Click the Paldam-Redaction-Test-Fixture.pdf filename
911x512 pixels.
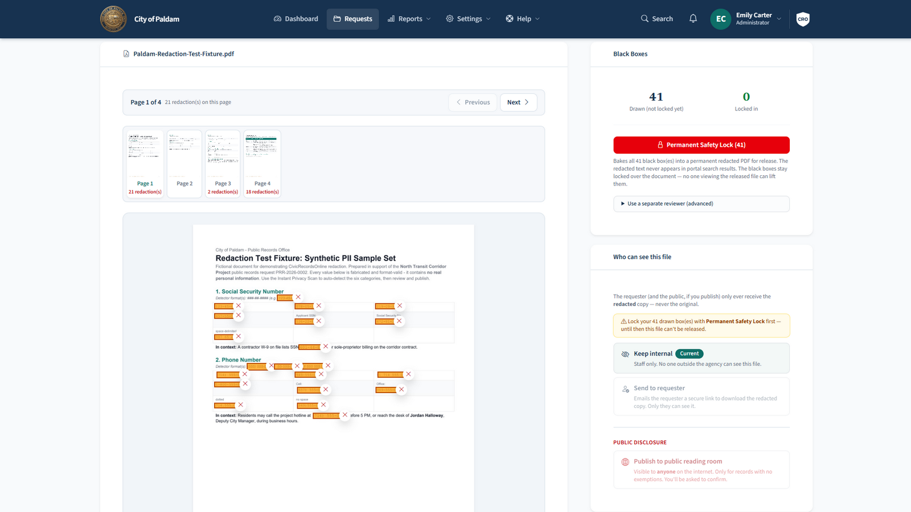[x=184, y=54]
